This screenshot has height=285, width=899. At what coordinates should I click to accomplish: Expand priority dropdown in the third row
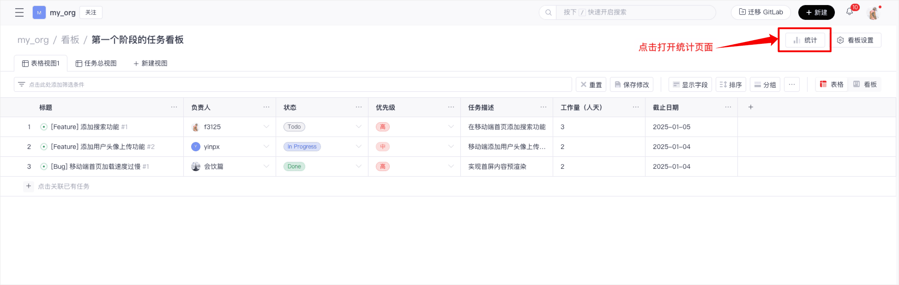(x=451, y=166)
